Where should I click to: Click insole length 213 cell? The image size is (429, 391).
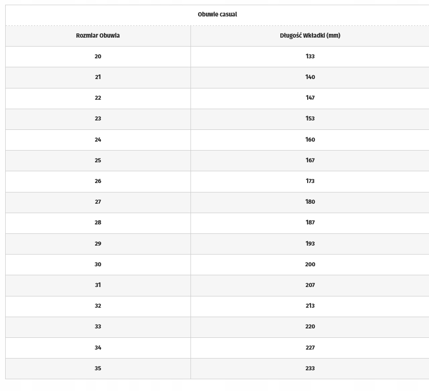tap(310, 306)
